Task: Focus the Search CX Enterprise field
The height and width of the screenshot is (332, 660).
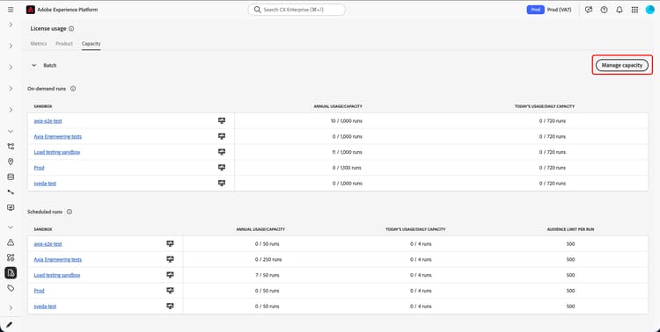Action: (297, 10)
